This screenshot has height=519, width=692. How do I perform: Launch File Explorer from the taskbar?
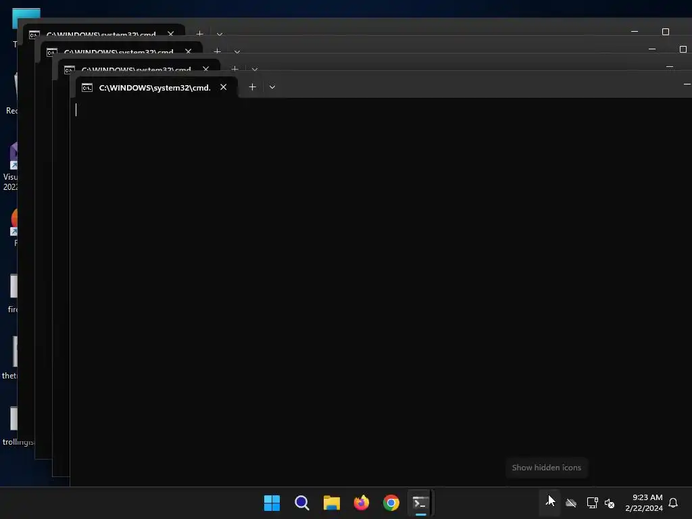click(x=331, y=503)
